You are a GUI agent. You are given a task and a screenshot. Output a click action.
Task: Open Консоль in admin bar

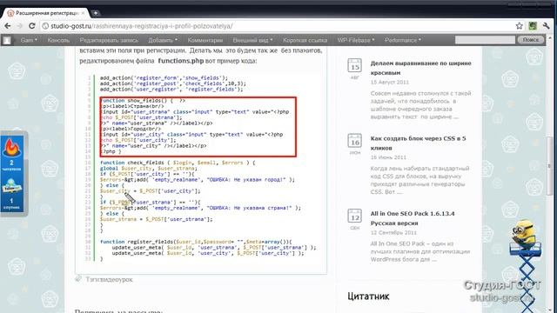(58, 40)
